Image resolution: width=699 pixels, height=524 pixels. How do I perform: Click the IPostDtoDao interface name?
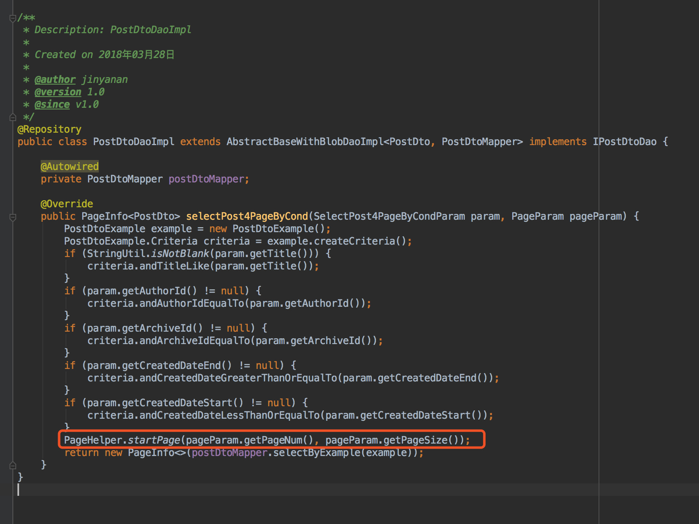(625, 142)
